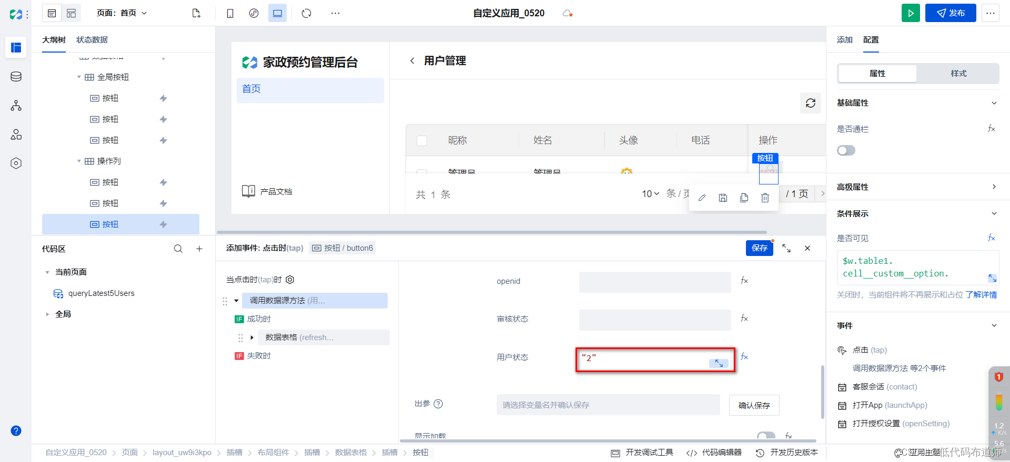
Task: Select the 属性 tab
Action: click(x=877, y=74)
